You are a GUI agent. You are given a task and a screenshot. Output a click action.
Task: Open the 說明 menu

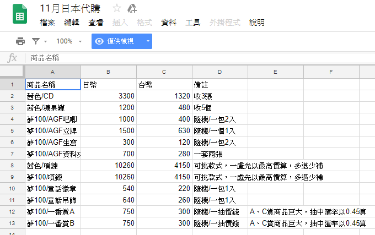point(257,23)
